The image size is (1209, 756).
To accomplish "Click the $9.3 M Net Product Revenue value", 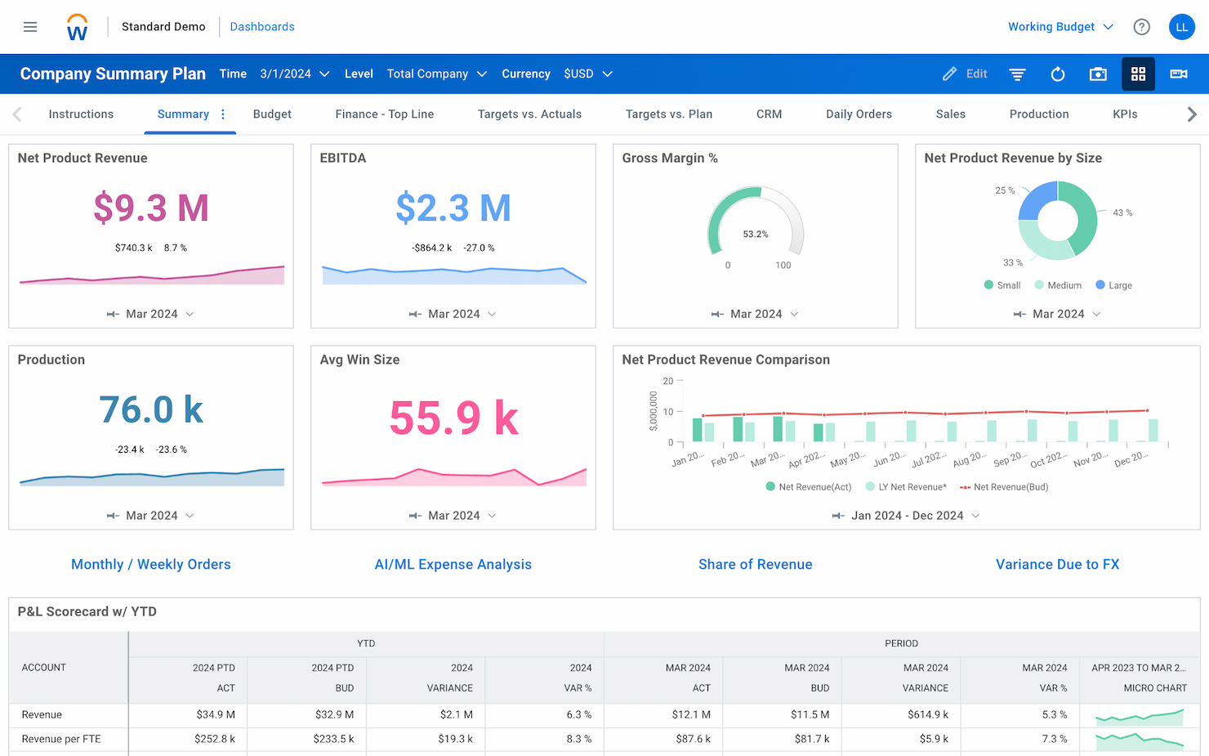I will [x=151, y=208].
